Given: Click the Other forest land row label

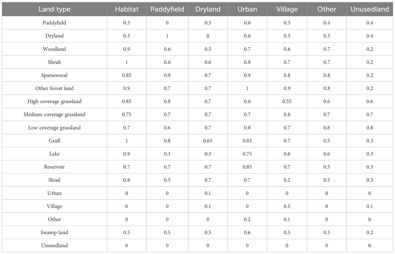Looking at the screenshot, I should pyautogui.click(x=54, y=88).
